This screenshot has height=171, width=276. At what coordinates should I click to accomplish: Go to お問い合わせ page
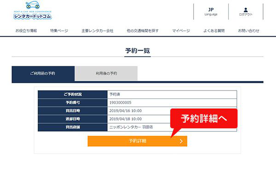[248, 31]
